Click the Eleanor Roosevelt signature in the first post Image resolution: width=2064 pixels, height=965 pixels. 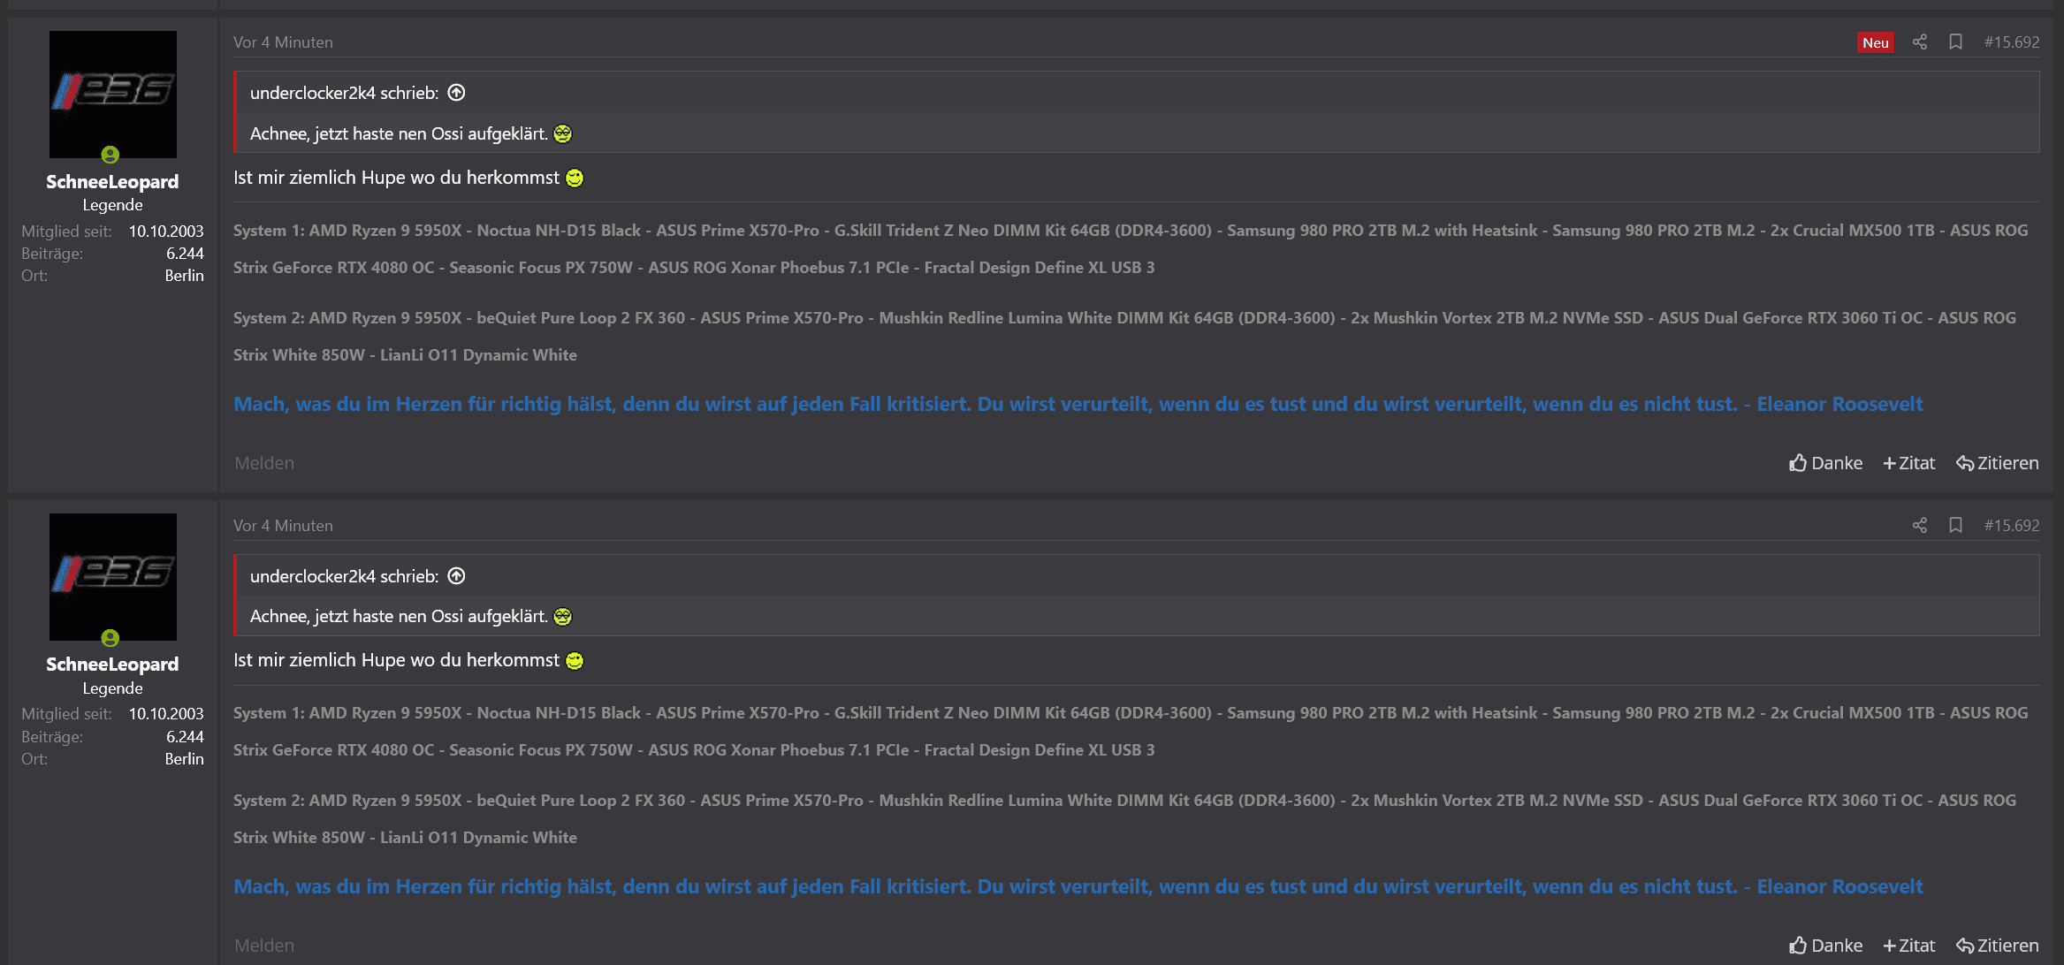(1078, 405)
